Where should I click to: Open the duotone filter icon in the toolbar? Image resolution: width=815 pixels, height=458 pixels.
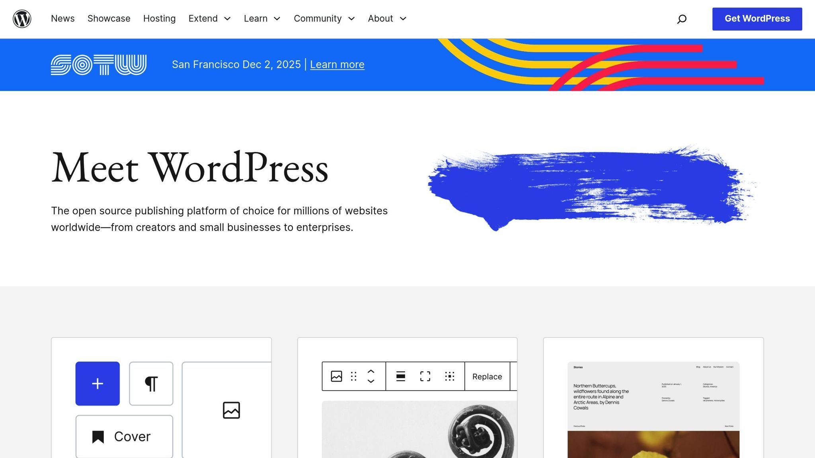point(449,376)
